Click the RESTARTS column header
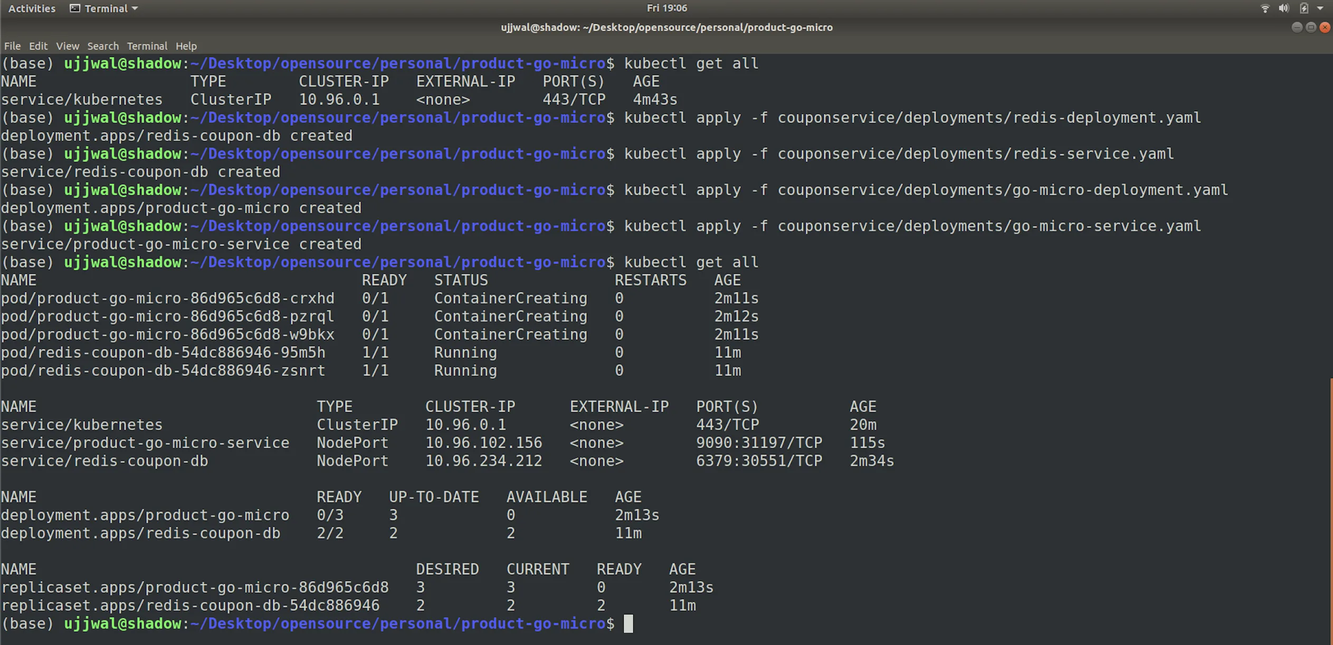 (650, 280)
